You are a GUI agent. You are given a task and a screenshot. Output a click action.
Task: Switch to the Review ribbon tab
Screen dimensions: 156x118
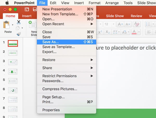pos(136,16)
